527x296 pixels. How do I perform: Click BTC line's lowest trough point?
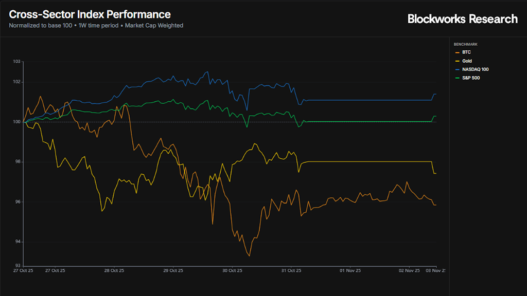(250, 255)
